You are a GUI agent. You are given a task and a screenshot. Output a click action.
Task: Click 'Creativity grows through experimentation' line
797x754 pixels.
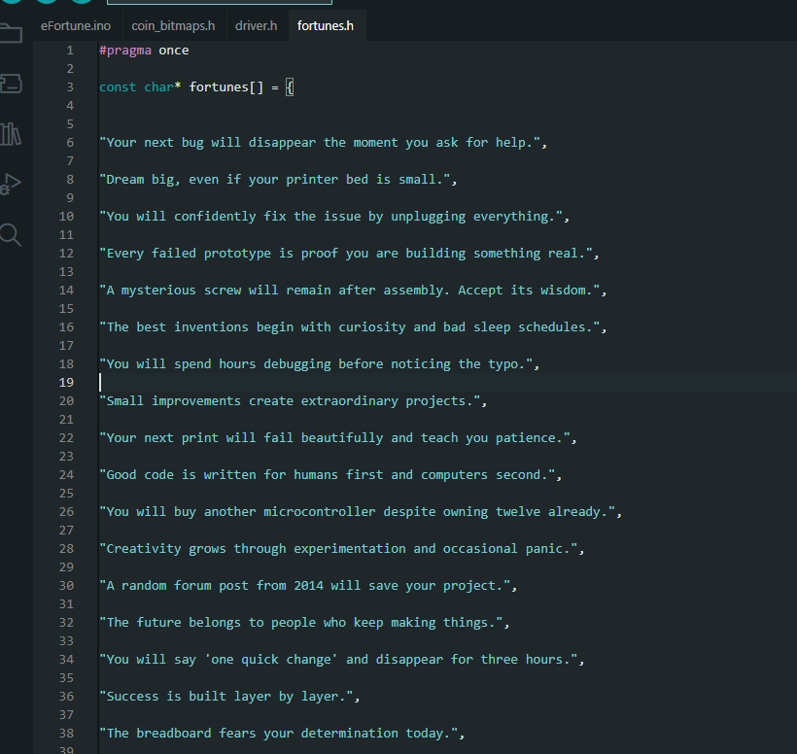click(x=342, y=549)
